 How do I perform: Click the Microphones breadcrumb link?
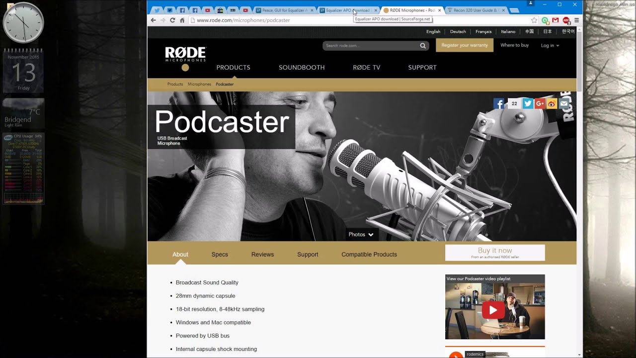[199, 85]
